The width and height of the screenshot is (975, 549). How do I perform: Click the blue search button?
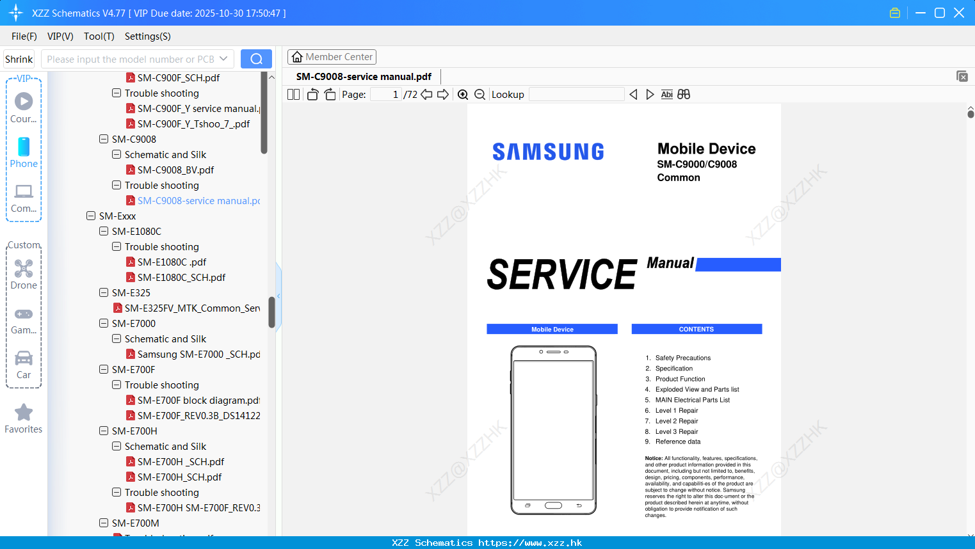256,59
